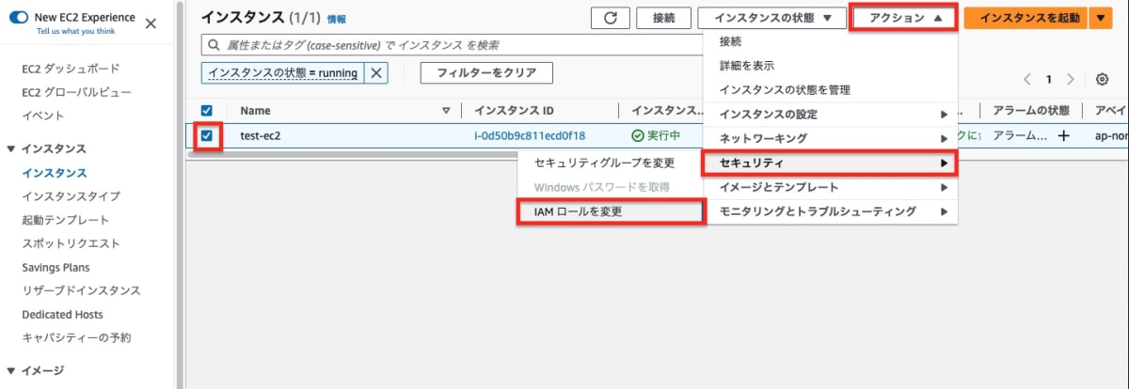Toggle select-all checkbox in table header
Image resolution: width=1129 pixels, height=389 pixels.
(207, 110)
